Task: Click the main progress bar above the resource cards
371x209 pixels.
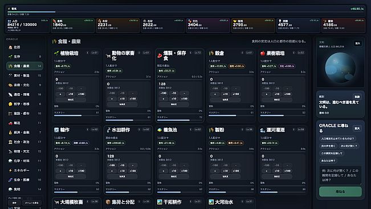Action: 186,11
